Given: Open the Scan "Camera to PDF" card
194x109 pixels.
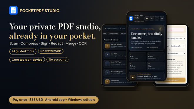Looking at the screenshot, I should click(x=137, y=56).
